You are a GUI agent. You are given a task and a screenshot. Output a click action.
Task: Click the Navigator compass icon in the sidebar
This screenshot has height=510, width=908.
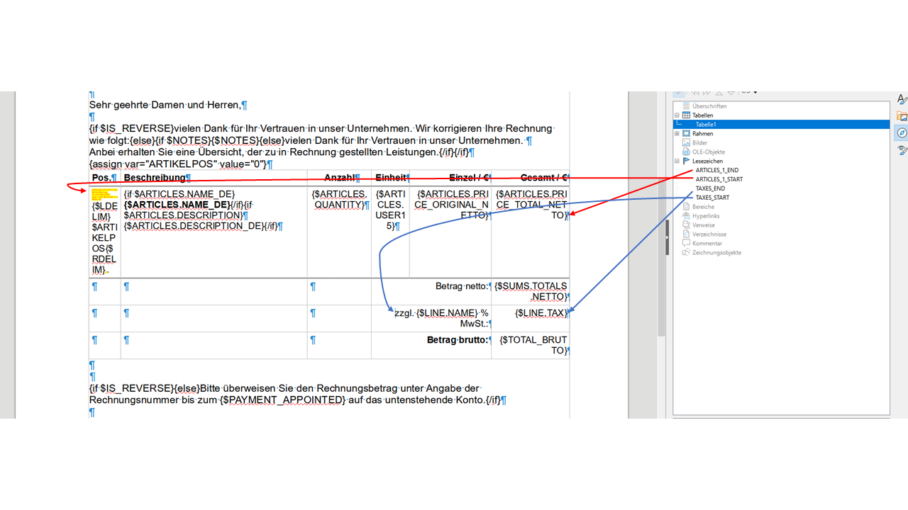pos(902,132)
